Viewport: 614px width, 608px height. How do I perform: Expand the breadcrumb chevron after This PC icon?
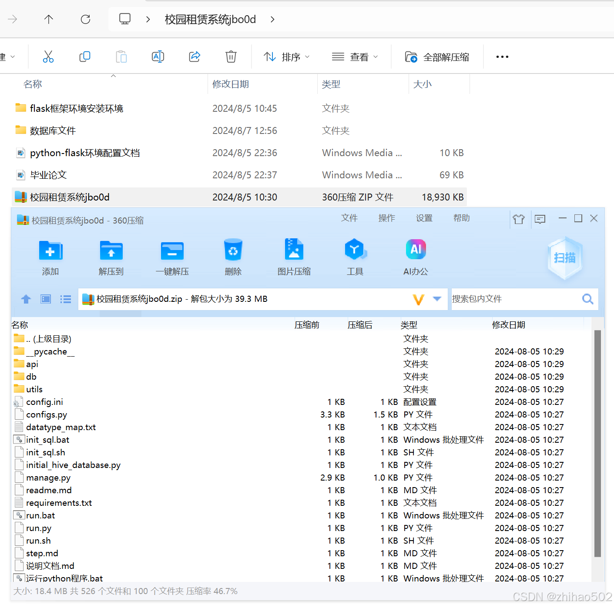click(x=148, y=19)
